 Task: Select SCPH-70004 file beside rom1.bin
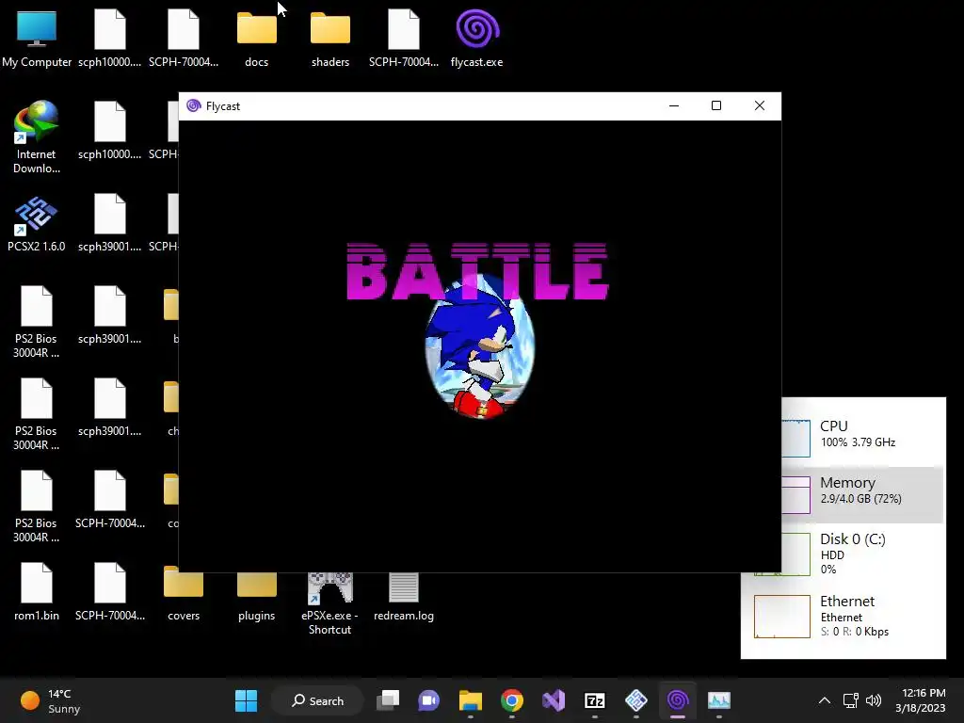[x=109, y=593]
